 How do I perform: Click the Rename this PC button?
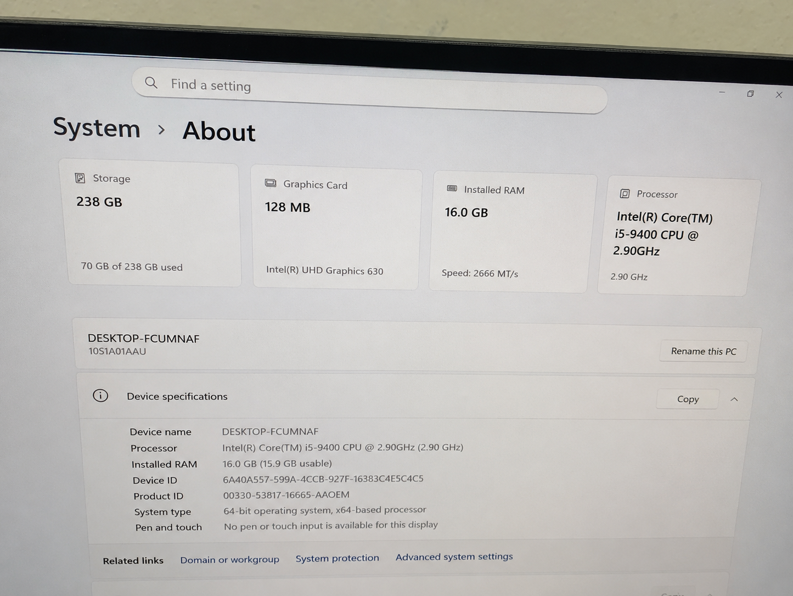(x=704, y=351)
